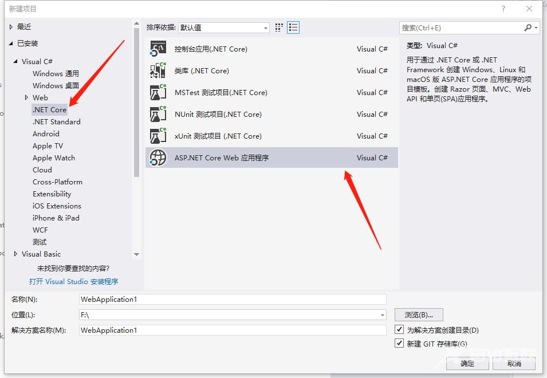The height and width of the screenshot is (378, 547).
Task: Select the xUnit test project template icon
Action: (158, 136)
